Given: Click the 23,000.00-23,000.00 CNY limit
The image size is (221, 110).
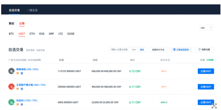Looking at the screenshot, I should pyautogui.click(x=105, y=102).
